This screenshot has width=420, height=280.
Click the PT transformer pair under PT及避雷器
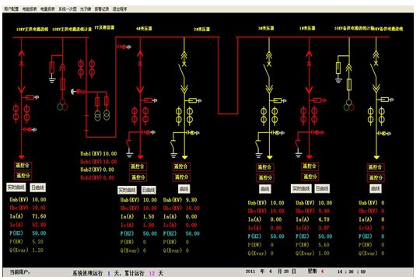click(x=102, y=115)
